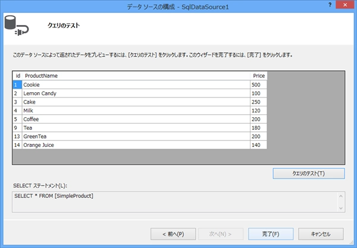Select the Coffee cell
357x248 pixels.
point(136,119)
